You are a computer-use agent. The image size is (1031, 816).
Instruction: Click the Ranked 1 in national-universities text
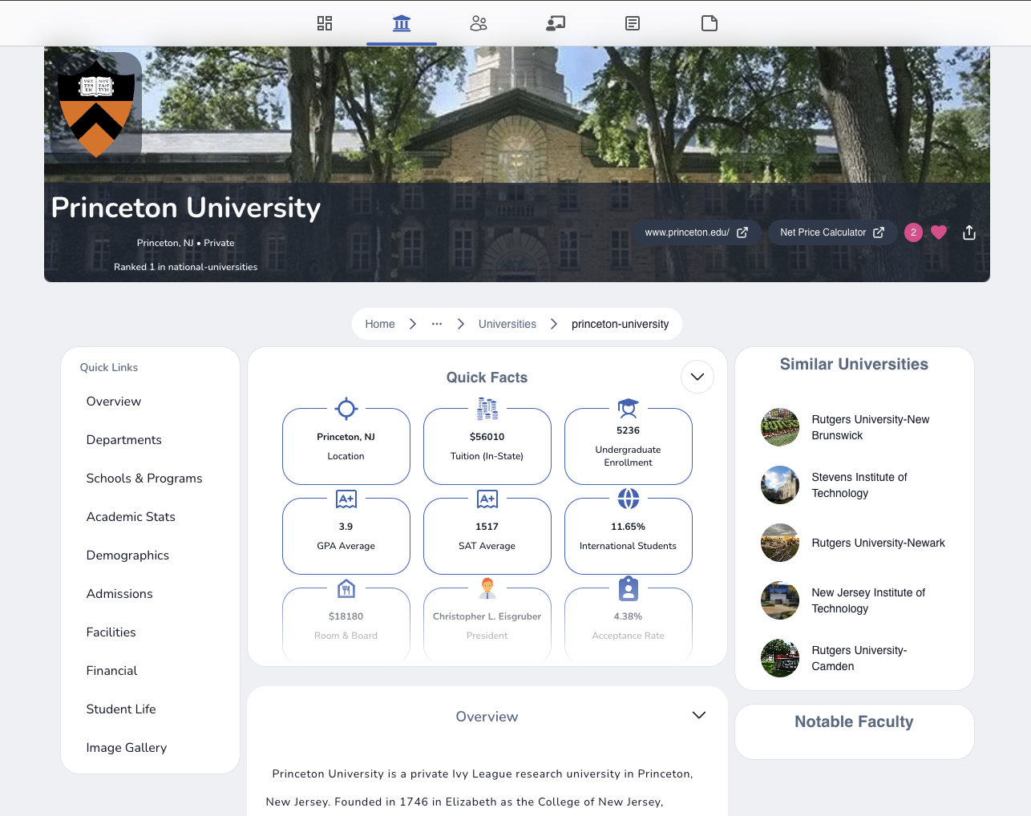tap(185, 267)
